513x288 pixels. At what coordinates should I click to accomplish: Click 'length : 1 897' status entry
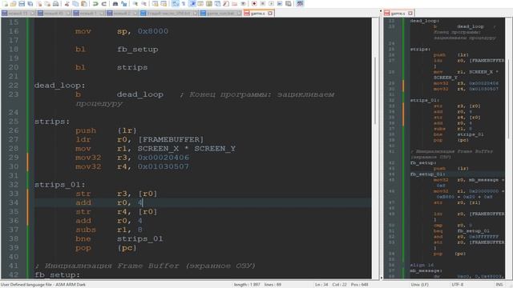(247, 285)
